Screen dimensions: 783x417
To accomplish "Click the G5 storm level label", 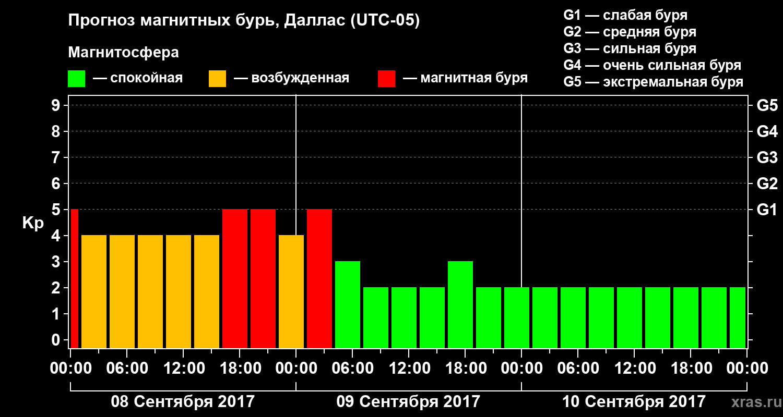I will click(767, 105).
